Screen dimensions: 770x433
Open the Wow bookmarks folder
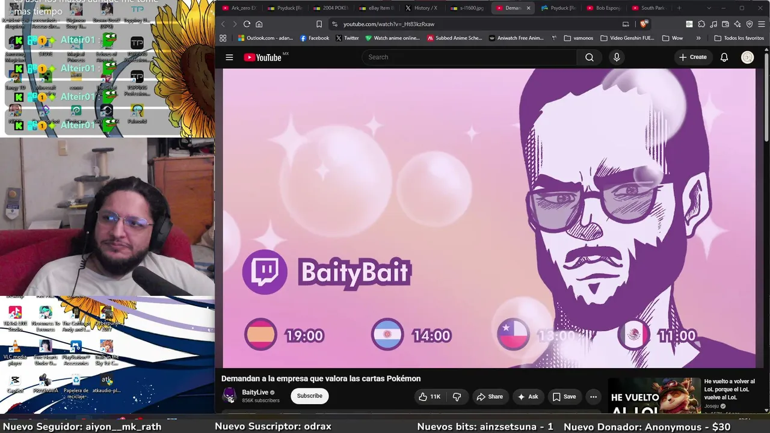673,38
